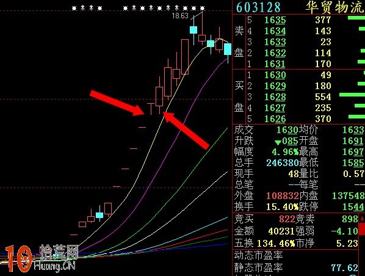
Task: Click sell-5 volume 377
Action: (323, 20)
